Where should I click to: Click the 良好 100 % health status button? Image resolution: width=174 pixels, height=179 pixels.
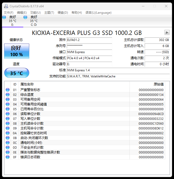point(16,51)
